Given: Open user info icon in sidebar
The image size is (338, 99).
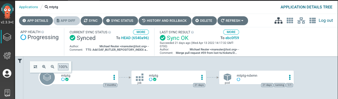Looking at the screenshot, I should [x=7, y=73].
